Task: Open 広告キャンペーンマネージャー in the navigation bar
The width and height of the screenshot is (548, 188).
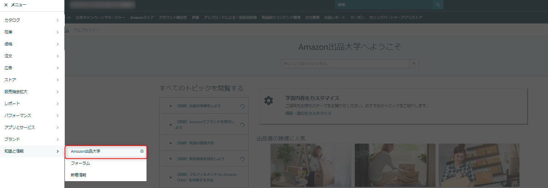Action: [x=101, y=17]
